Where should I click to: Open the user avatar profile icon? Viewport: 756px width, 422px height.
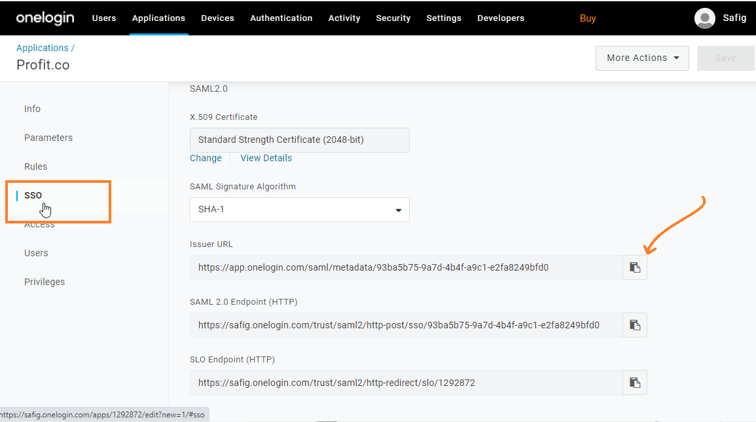tap(704, 18)
